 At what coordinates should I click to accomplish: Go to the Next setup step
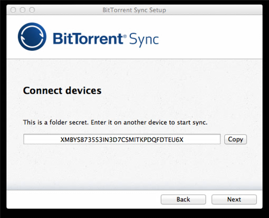tap(234, 200)
